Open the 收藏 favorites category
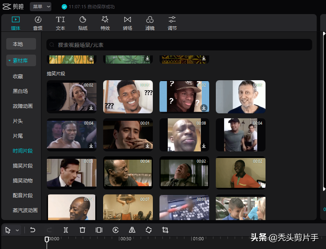Viewport: 326px width, 249px height. (x=18, y=77)
